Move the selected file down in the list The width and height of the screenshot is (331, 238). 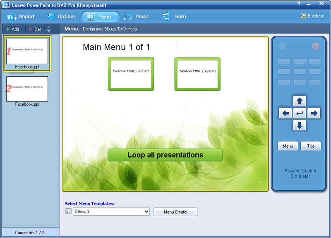(49, 31)
